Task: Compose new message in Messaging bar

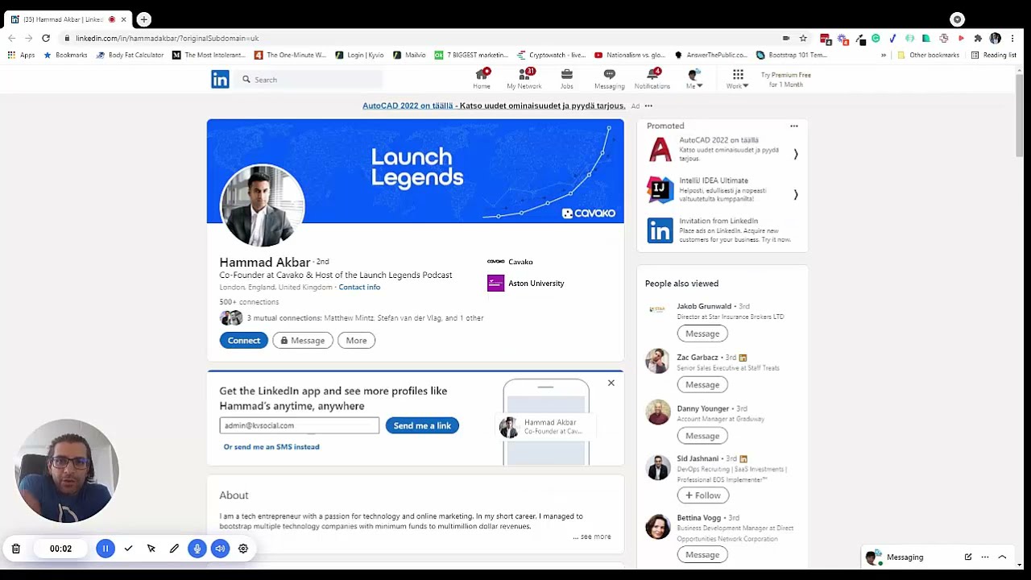Action: tap(968, 557)
